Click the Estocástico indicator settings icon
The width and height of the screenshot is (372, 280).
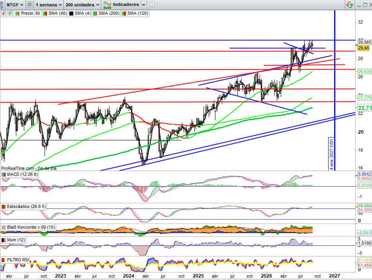click(4, 207)
